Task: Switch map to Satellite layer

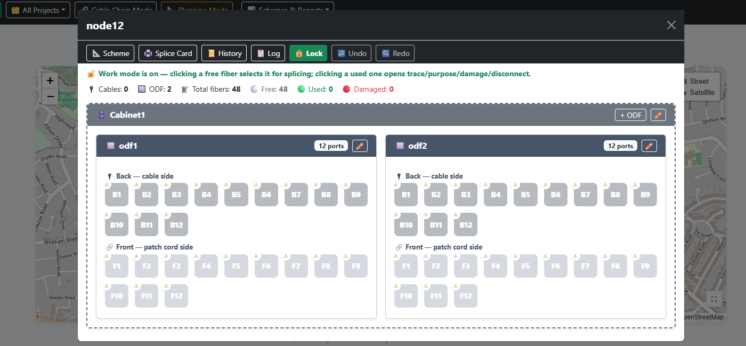Action: 702,92
